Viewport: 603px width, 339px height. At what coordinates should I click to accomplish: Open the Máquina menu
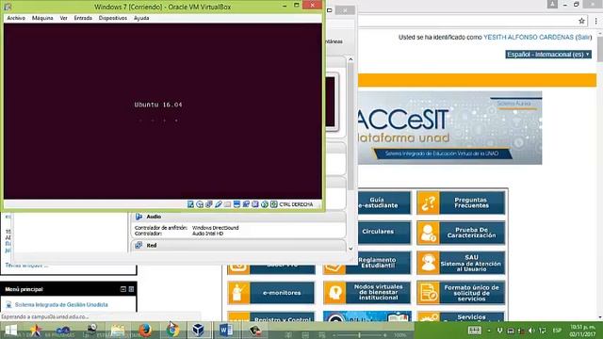point(42,18)
